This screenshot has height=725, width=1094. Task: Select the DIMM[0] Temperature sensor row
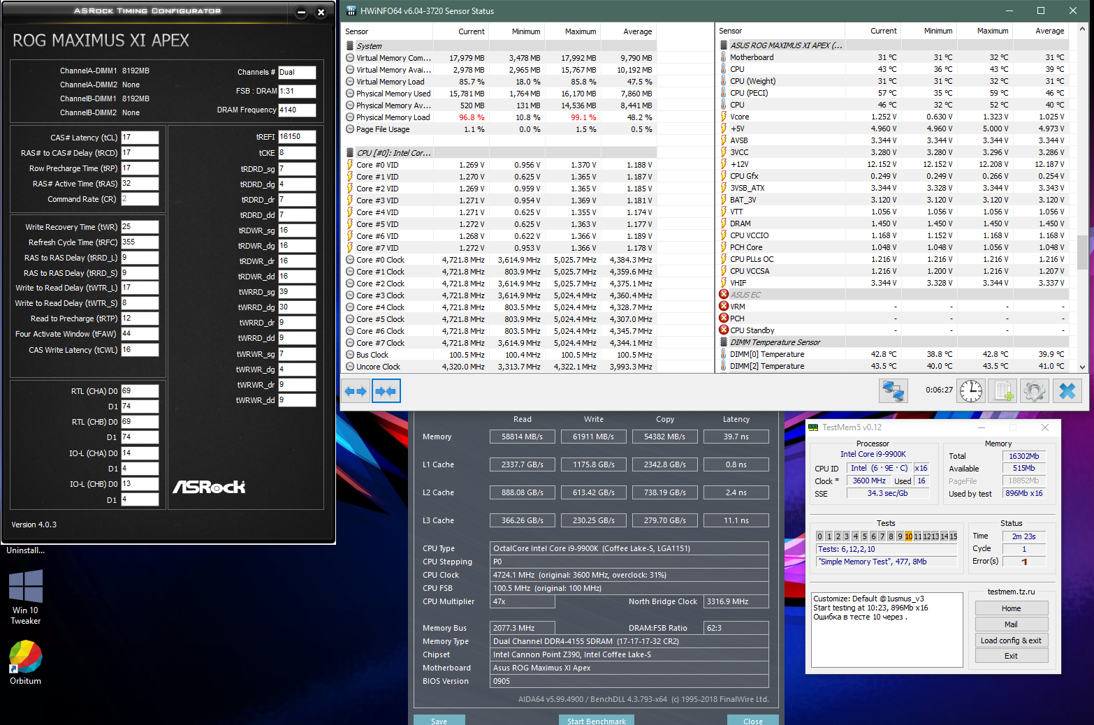[x=893, y=354]
